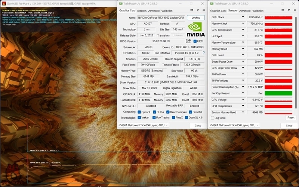Open the hamburger menu in Sensors window
The image size is (299, 187).
pos(295,10)
